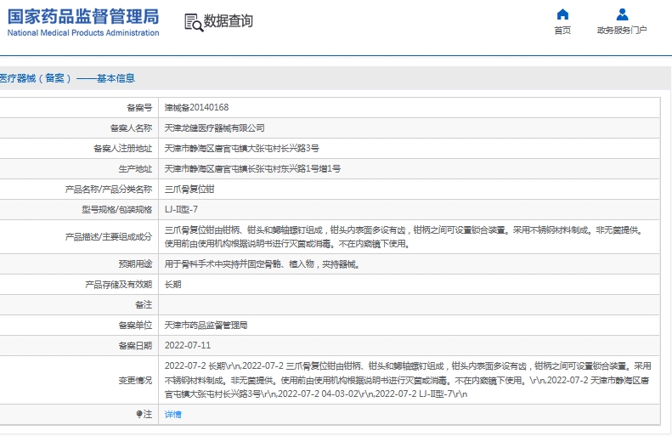Image resolution: width=672 pixels, height=436 pixels.
Task: Select the 备案人名称 label cell
Action: click(x=79, y=127)
